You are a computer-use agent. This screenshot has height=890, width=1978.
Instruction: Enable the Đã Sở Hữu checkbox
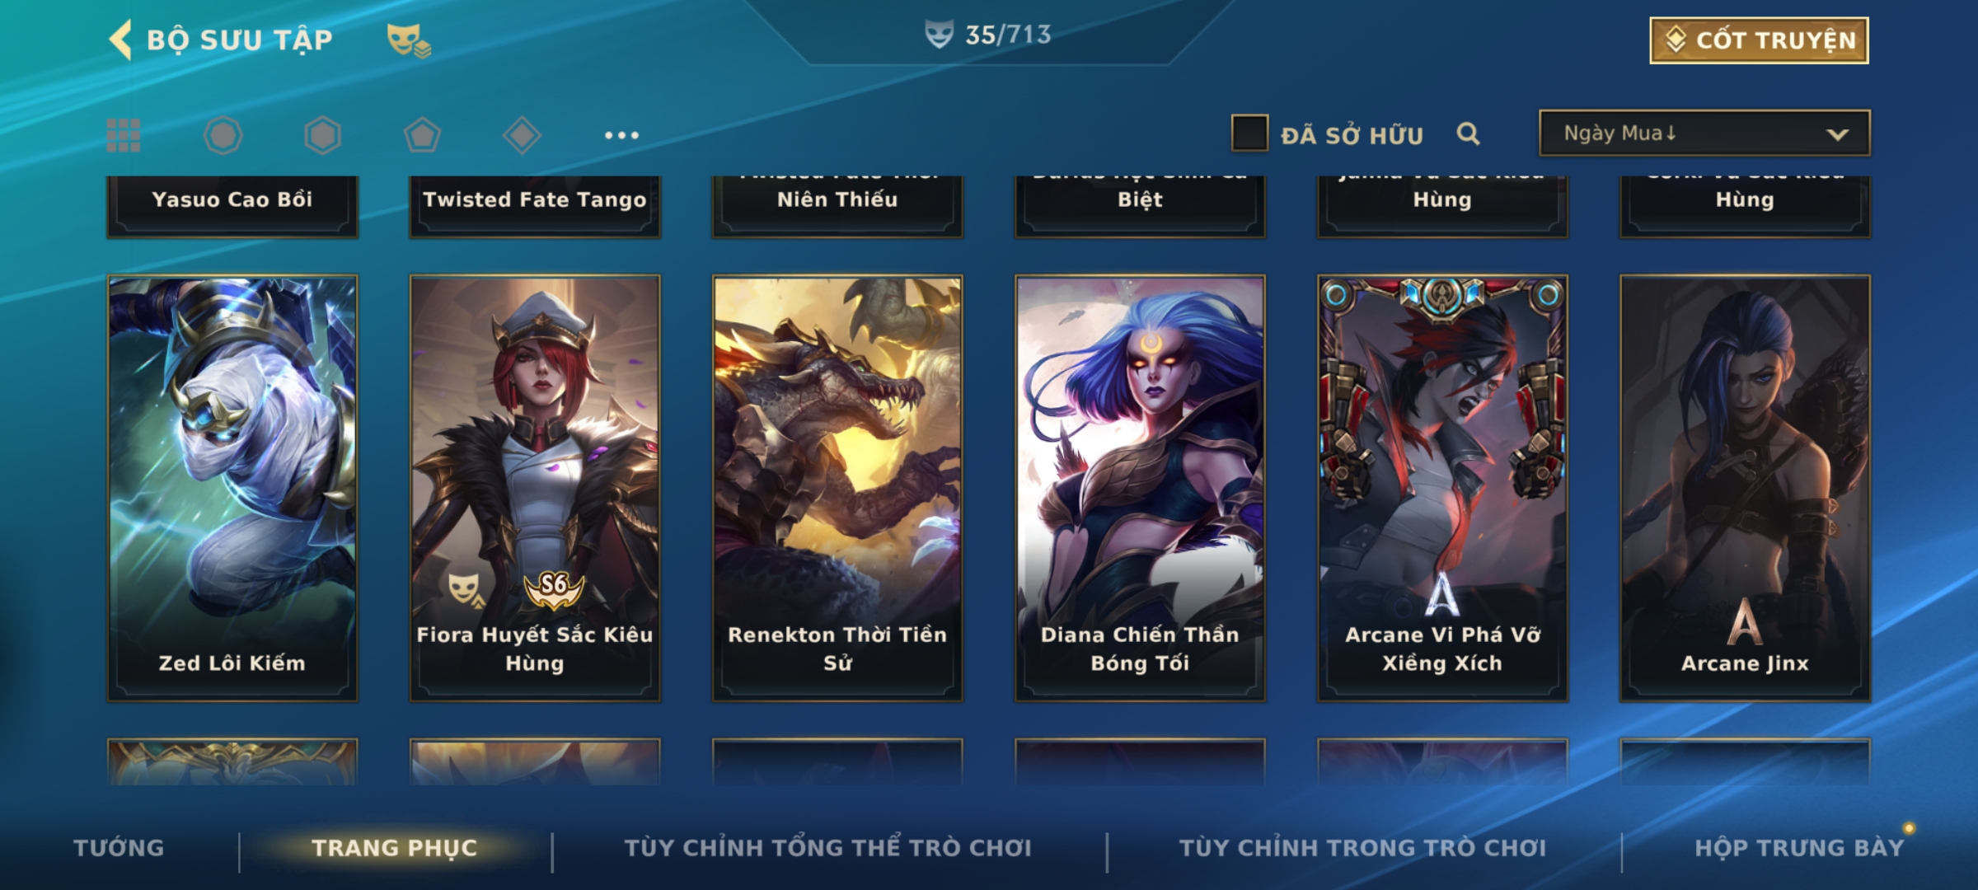pyautogui.click(x=1249, y=133)
